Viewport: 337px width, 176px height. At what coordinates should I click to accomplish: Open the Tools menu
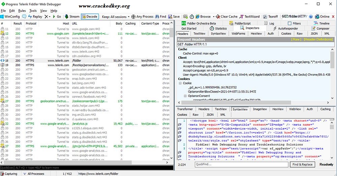[x=33, y=11]
